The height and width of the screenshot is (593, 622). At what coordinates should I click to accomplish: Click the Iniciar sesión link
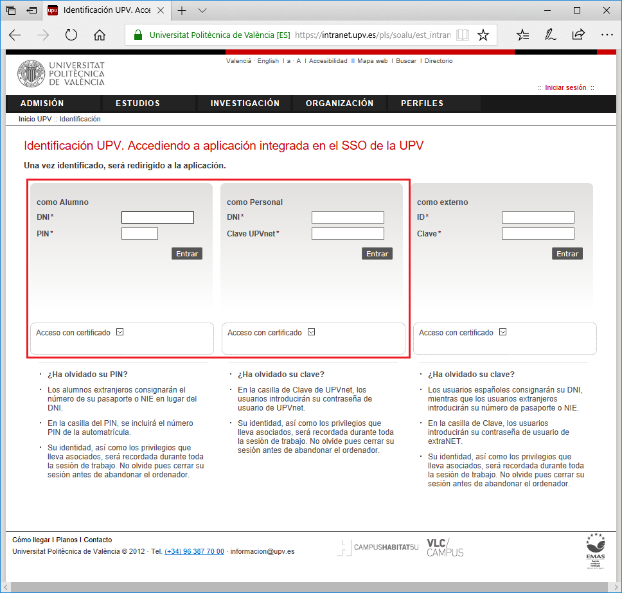[x=565, y=88]
